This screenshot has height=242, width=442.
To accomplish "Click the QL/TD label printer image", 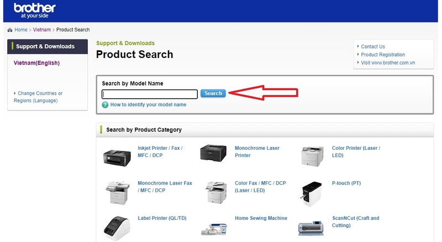I will (117, 228).
